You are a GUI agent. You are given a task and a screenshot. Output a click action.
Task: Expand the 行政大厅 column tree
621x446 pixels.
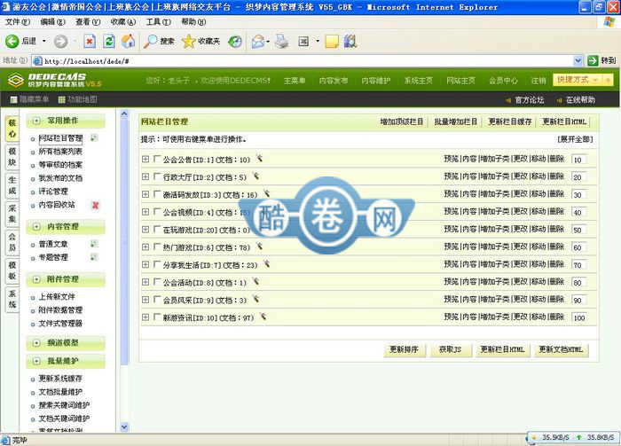[145, 176]
